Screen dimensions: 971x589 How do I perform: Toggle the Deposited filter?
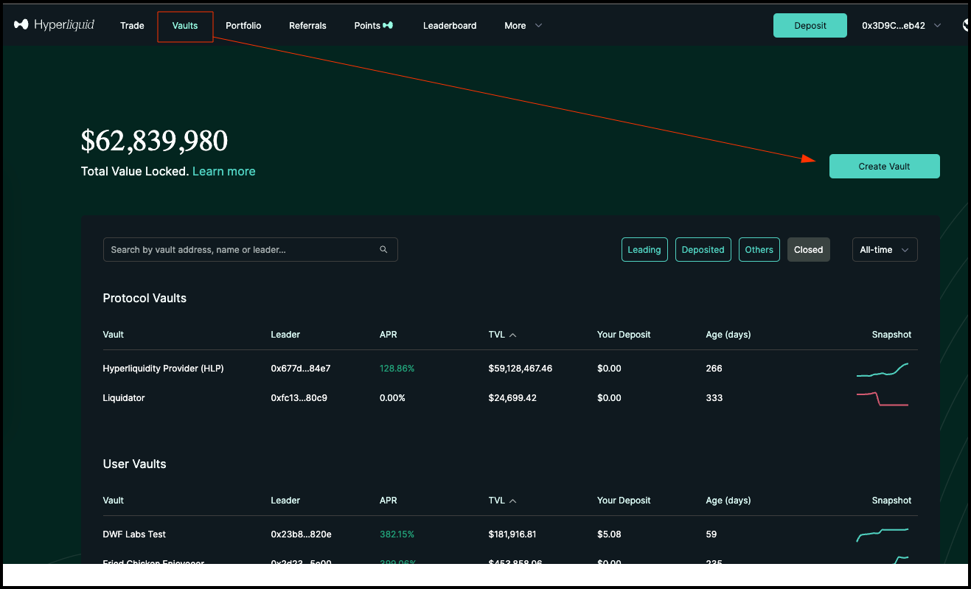point(703,250)
